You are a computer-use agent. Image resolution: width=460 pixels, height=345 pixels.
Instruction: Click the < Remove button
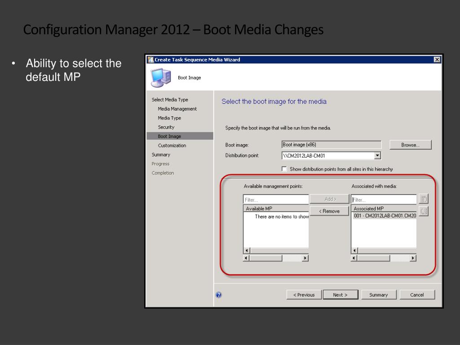pos(329,211)
